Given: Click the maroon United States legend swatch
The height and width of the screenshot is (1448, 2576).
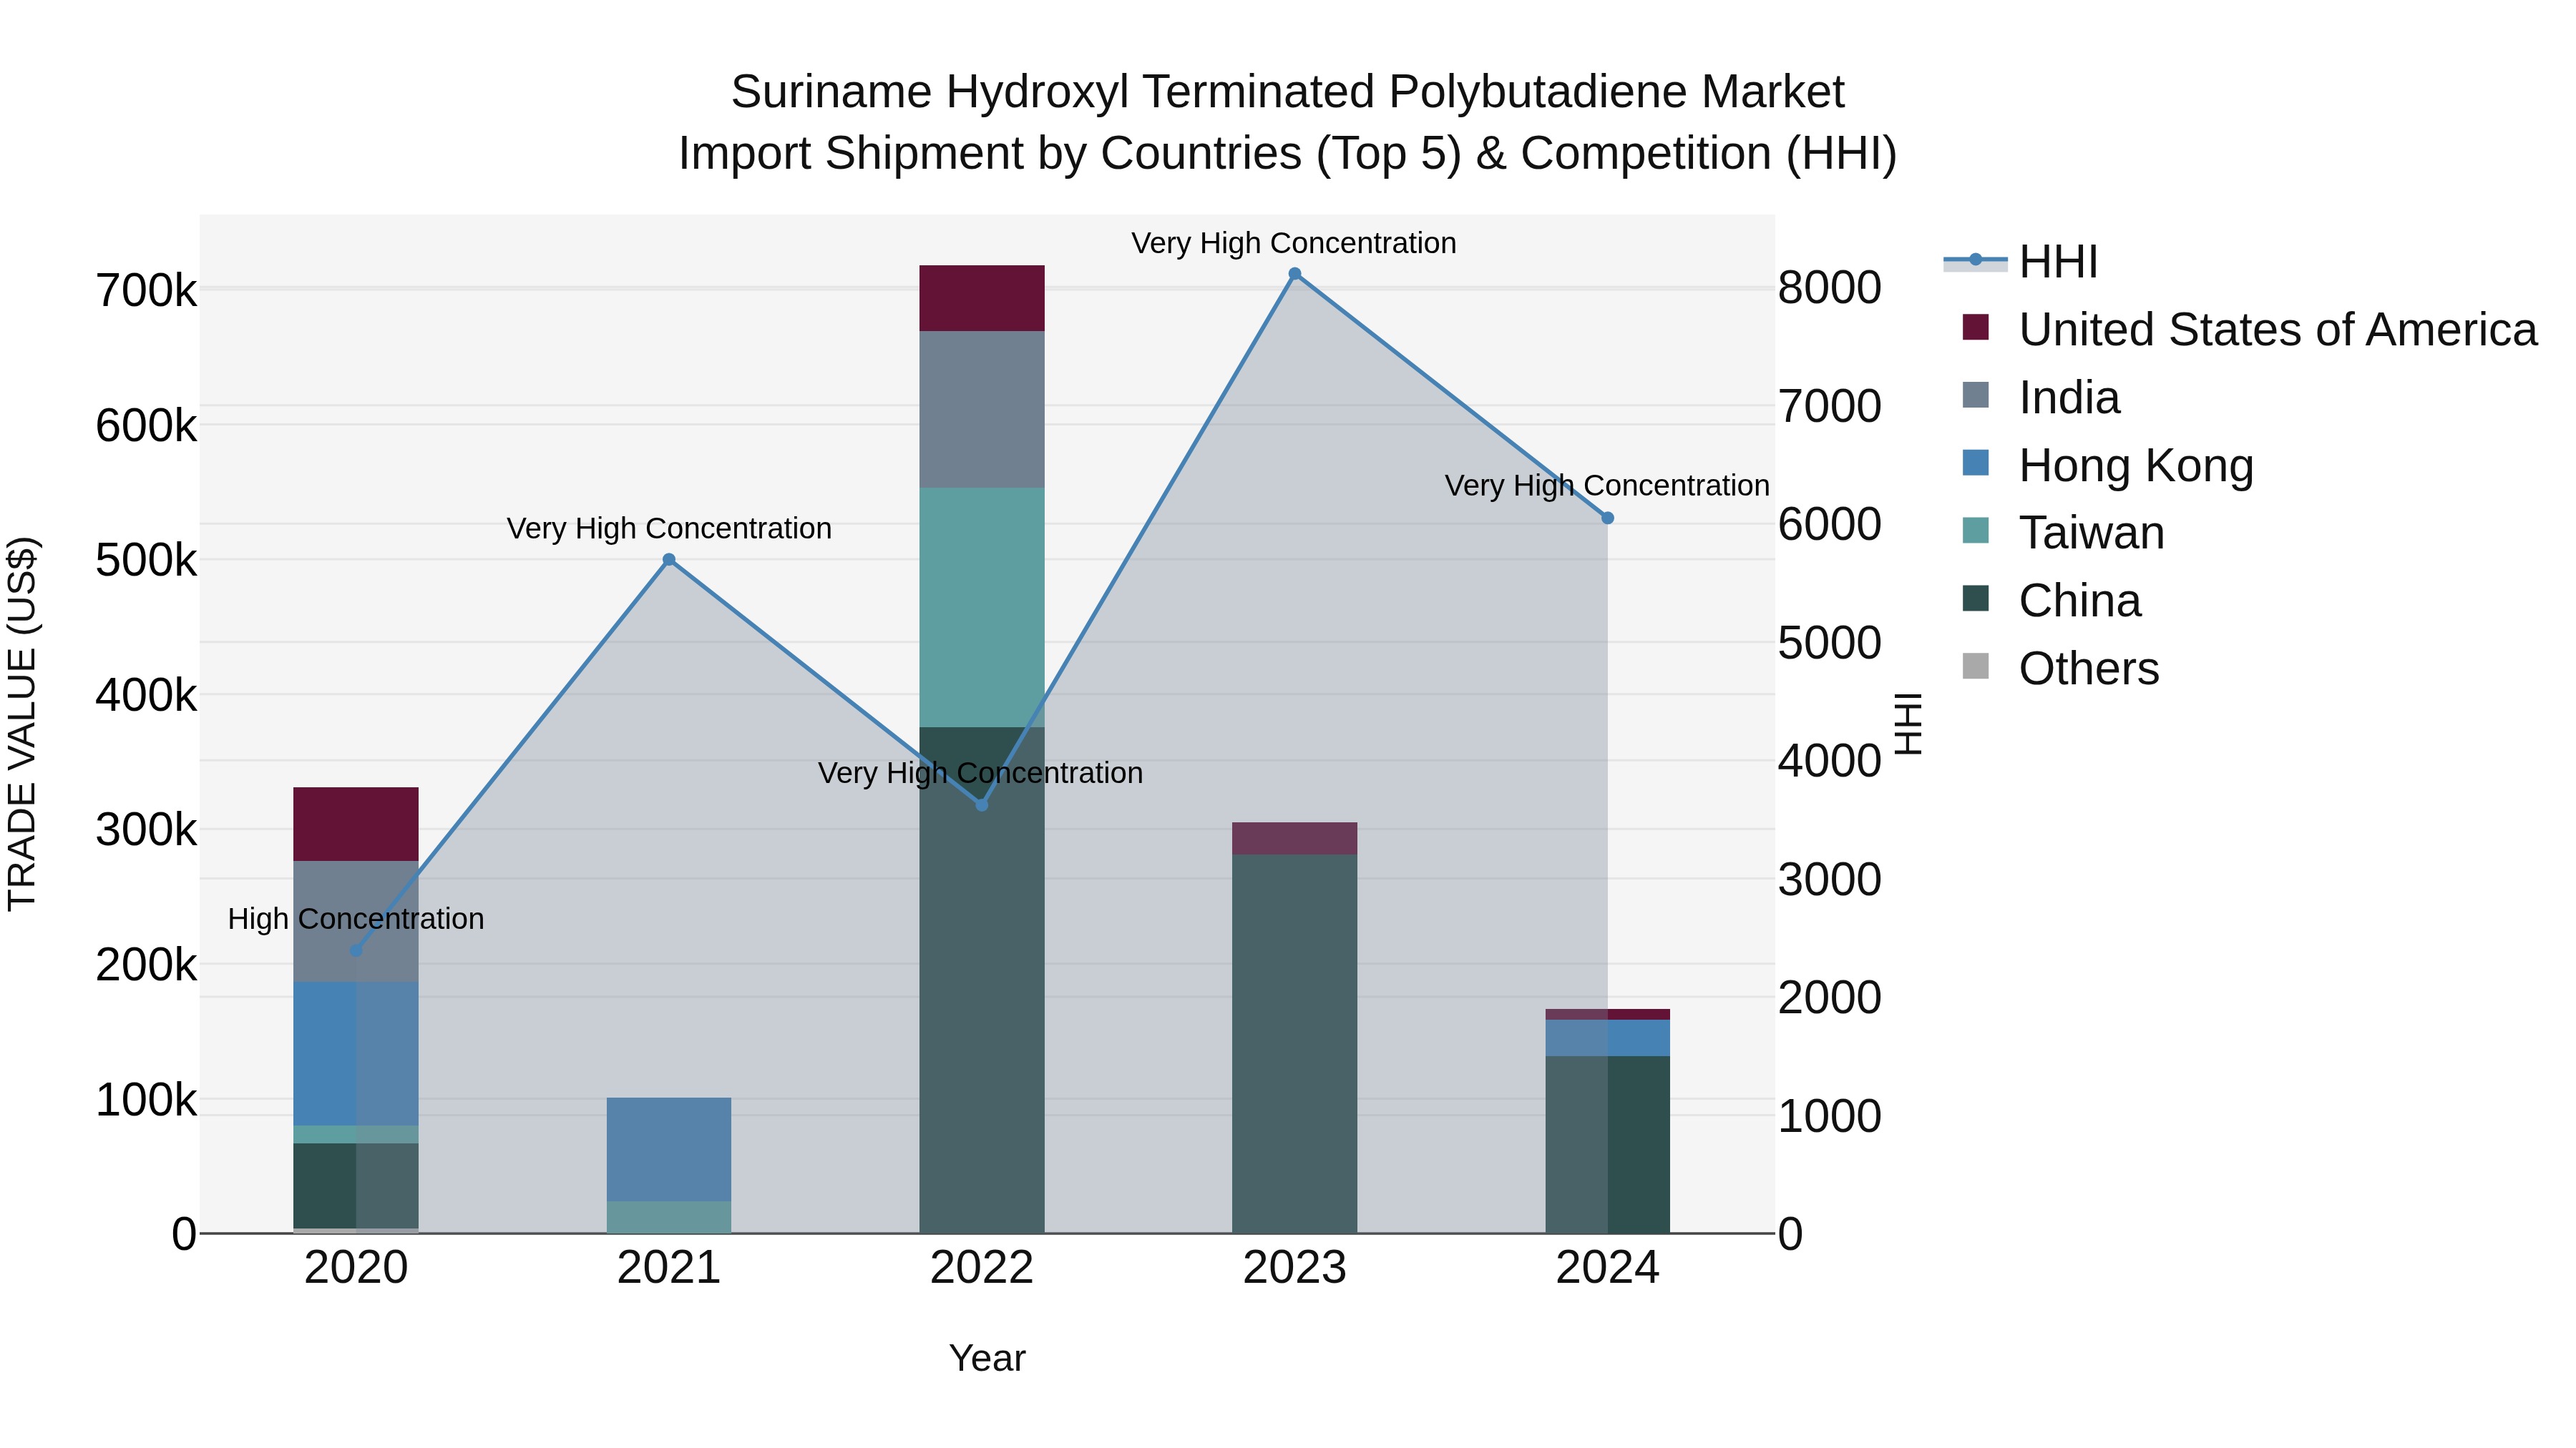Looking at the screenshot, I should pos(1976,327).
